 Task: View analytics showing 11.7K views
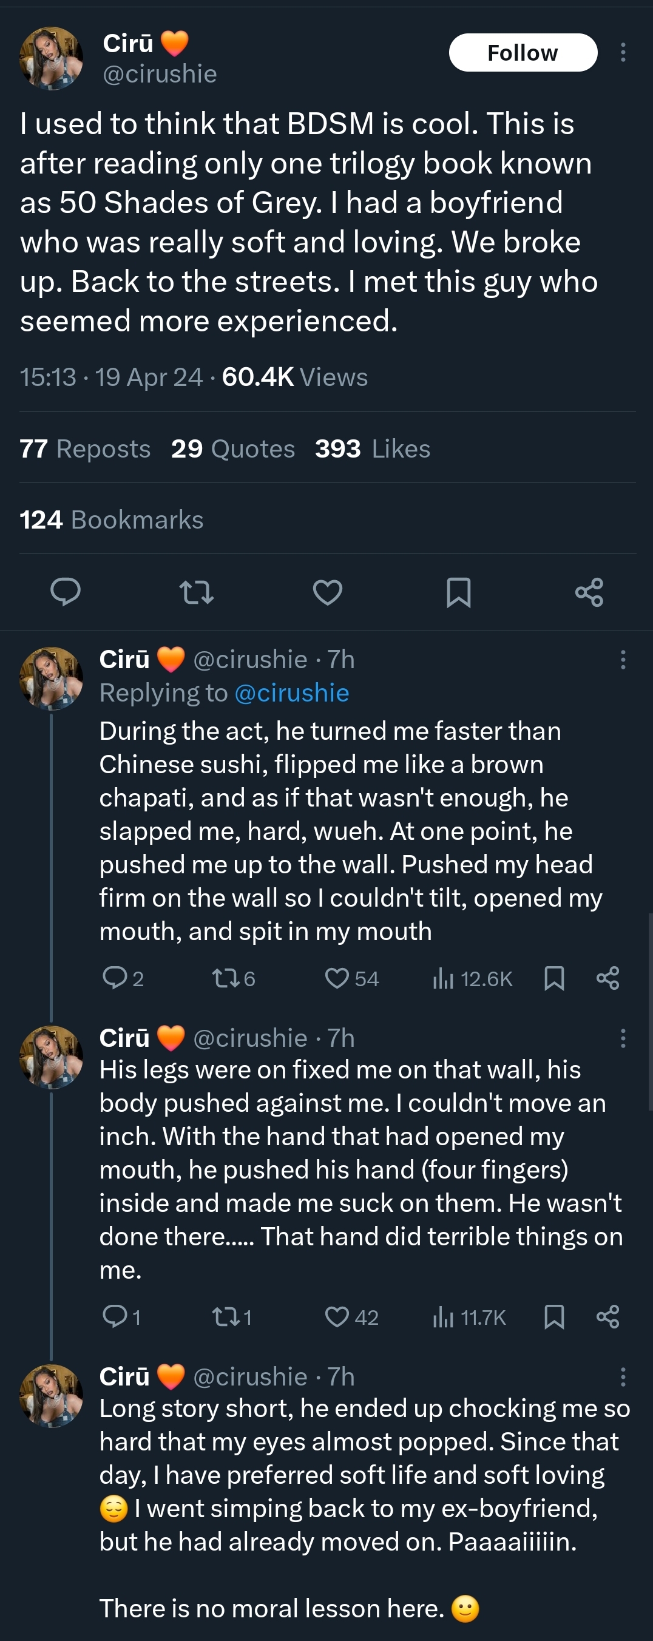pos(469,1317)
